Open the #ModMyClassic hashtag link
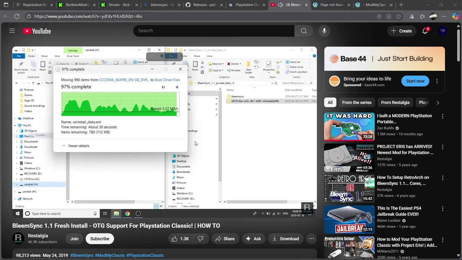Screen dimensions: 462x260 pos(110,255)
